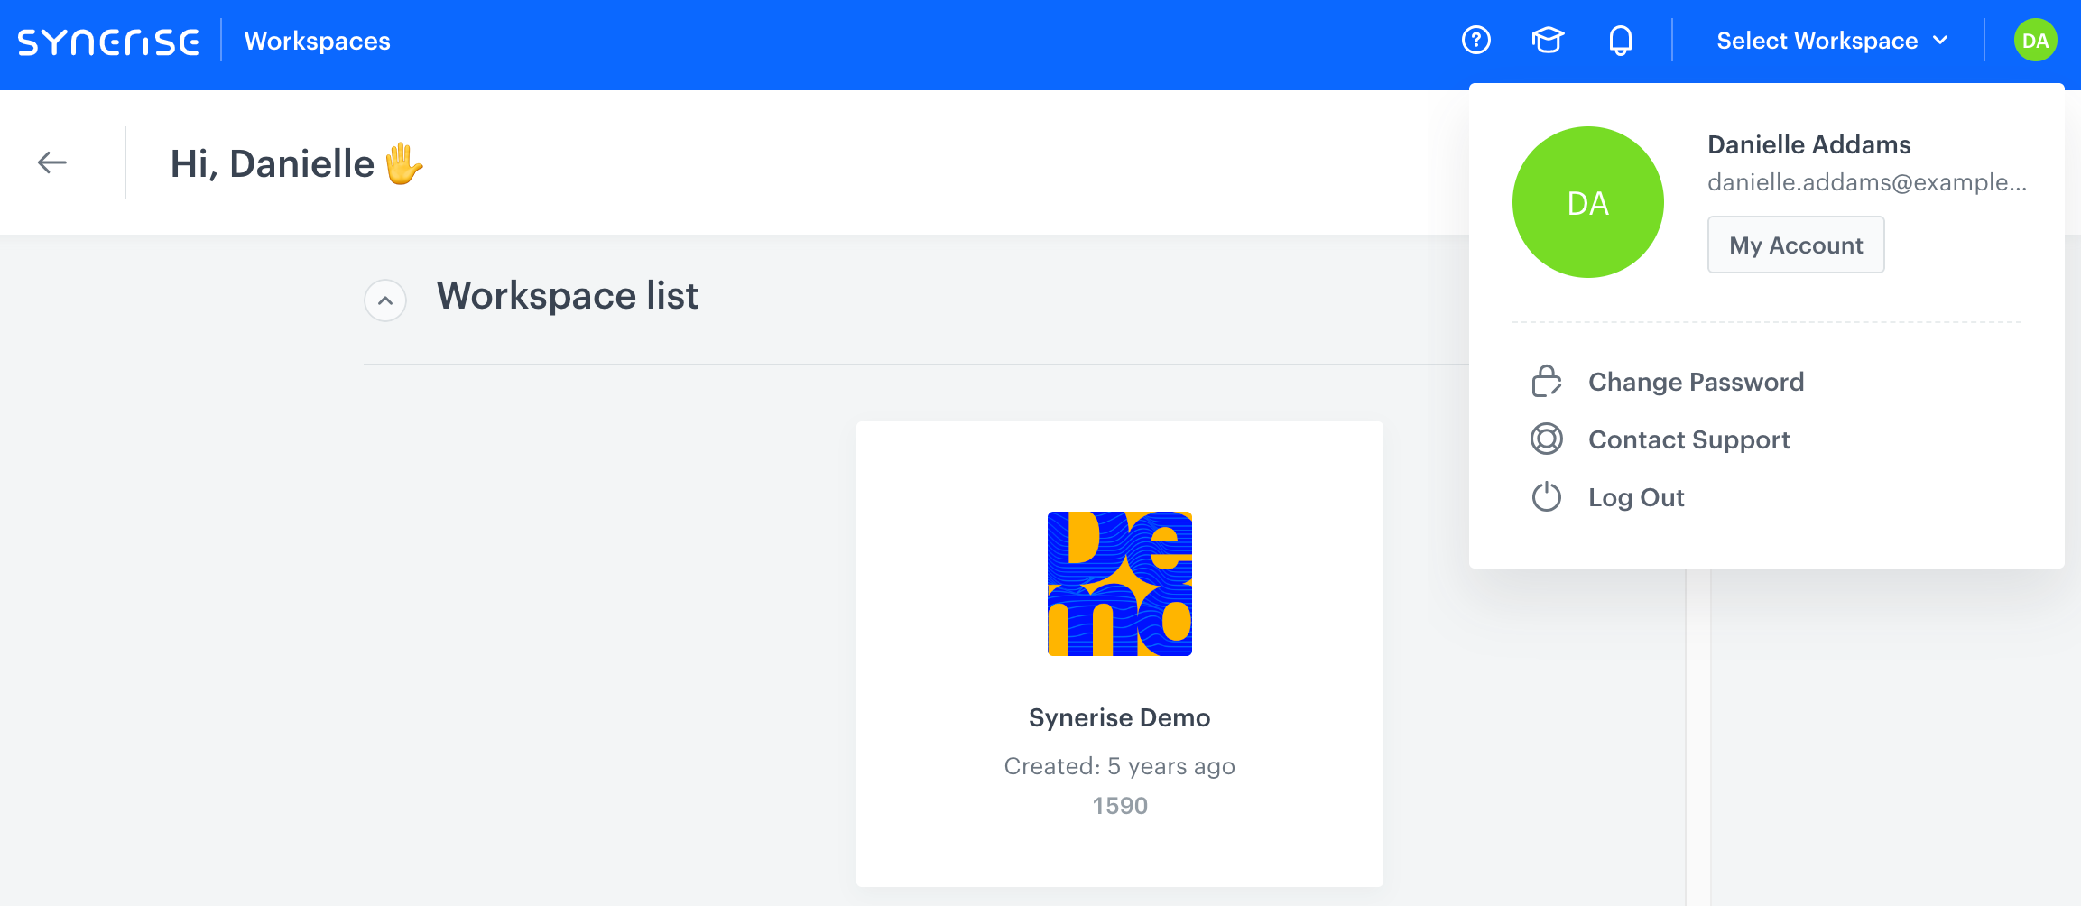
Task: Click Contact Support
Action: tap(1688, 439)
